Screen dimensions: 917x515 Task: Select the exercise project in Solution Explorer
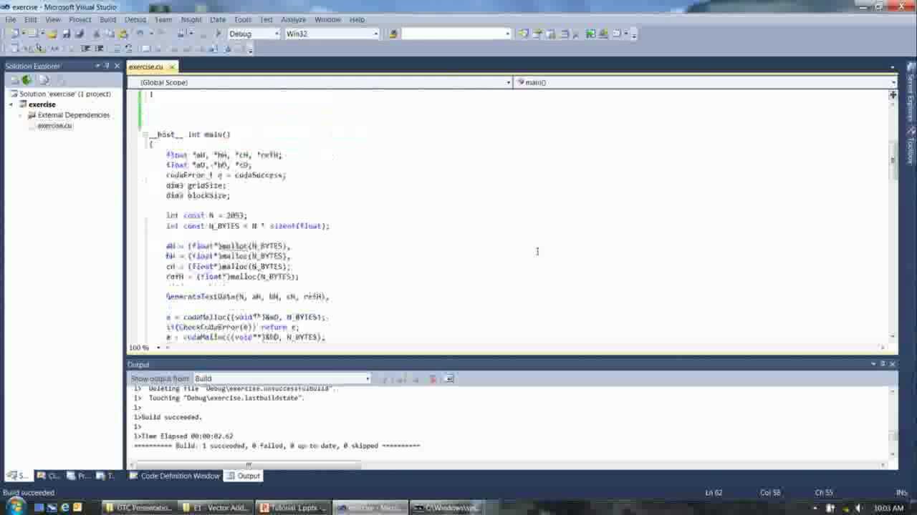(42, 104)
